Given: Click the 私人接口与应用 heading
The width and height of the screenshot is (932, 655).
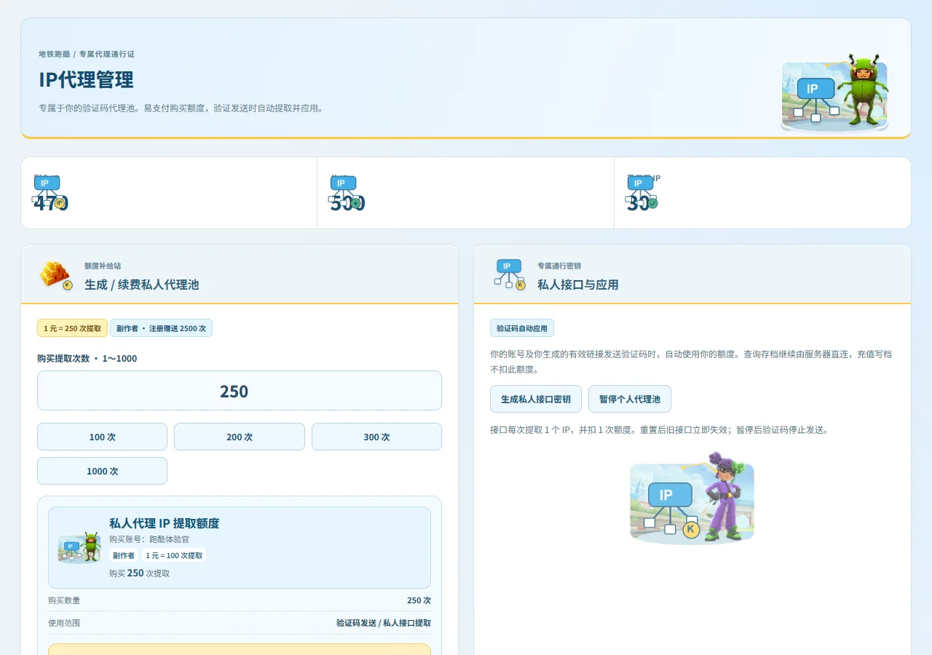Looking at the screenshot, I should click(578, 285).
